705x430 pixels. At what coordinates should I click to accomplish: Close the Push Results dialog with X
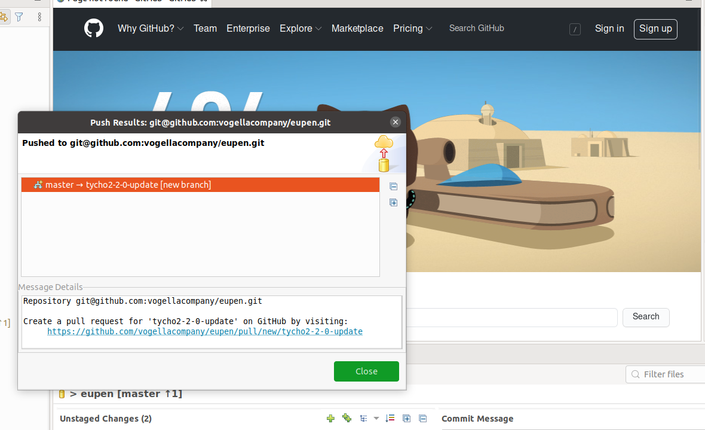point(395,122)
